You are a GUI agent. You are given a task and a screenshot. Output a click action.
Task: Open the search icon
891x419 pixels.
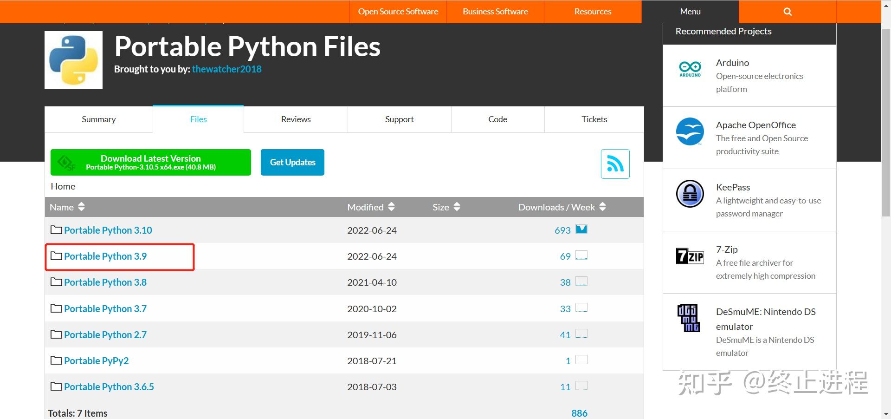click(787, 11)
